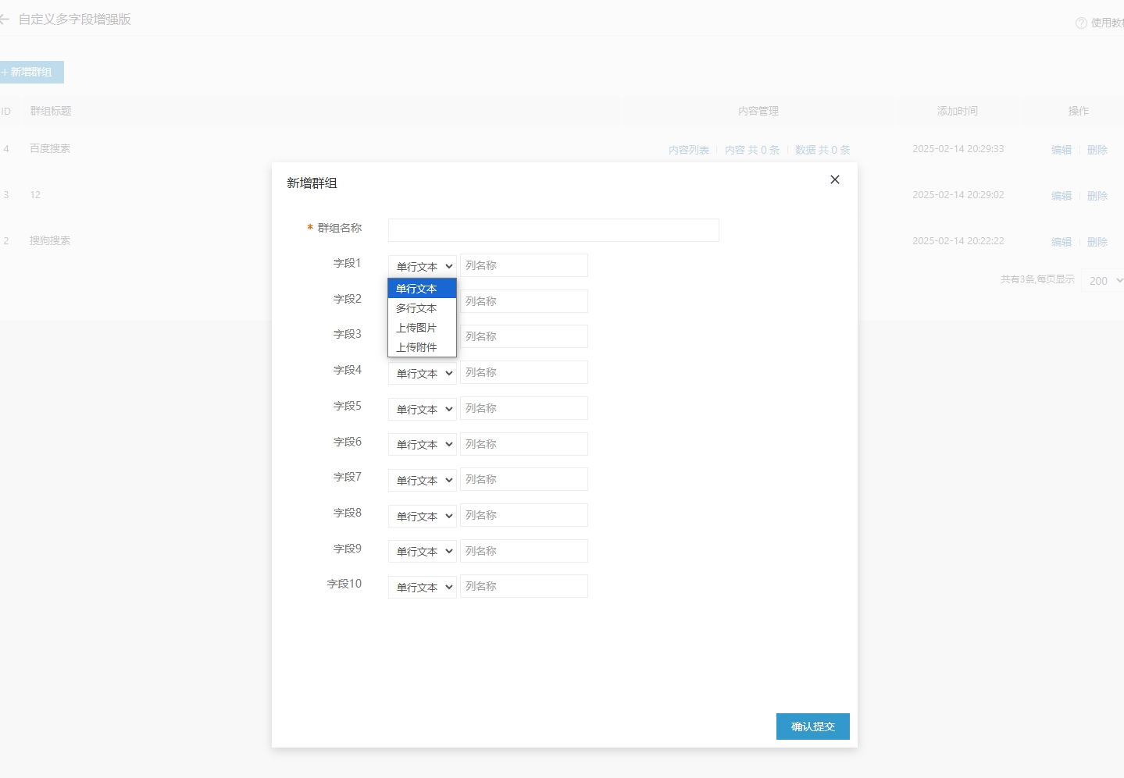Pick 上传附件 in the field type list
Viewport: 1124px width, 778px height.
pyautogui.click(x=416, y=347)
